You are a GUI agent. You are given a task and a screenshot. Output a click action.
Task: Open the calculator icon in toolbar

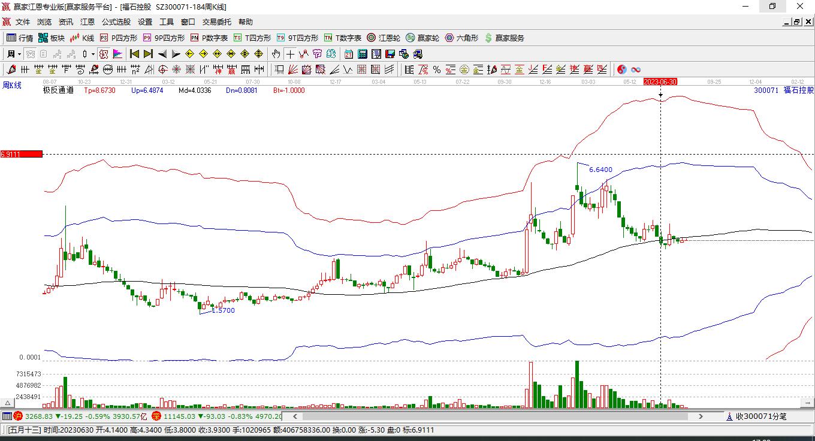tap(362, 54)
